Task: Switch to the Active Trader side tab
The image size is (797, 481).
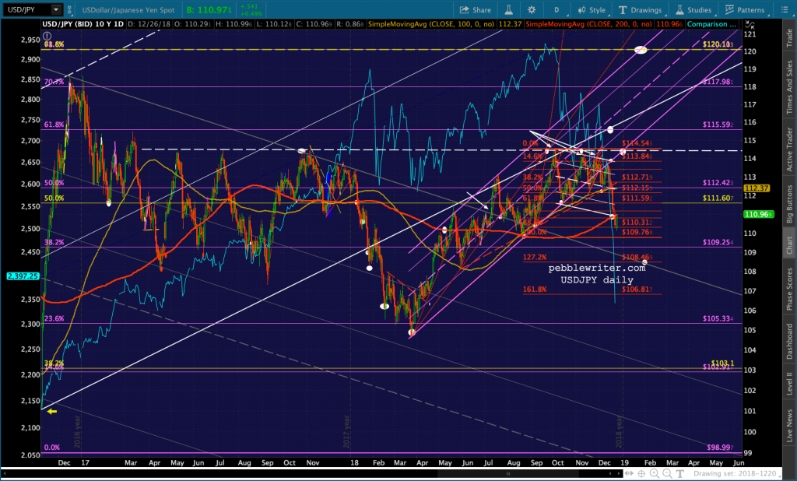Action: (x=789, y=149)
